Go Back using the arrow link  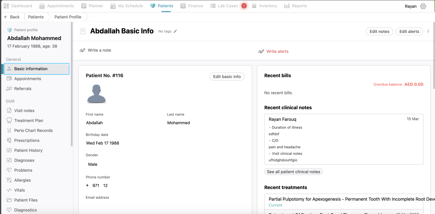tap(12, 17)
